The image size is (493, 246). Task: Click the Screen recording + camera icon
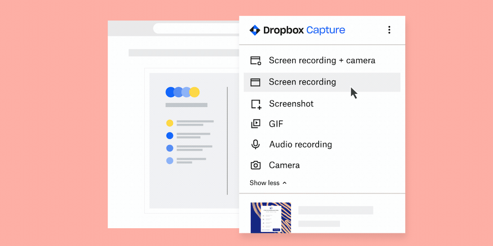[256, 61]
